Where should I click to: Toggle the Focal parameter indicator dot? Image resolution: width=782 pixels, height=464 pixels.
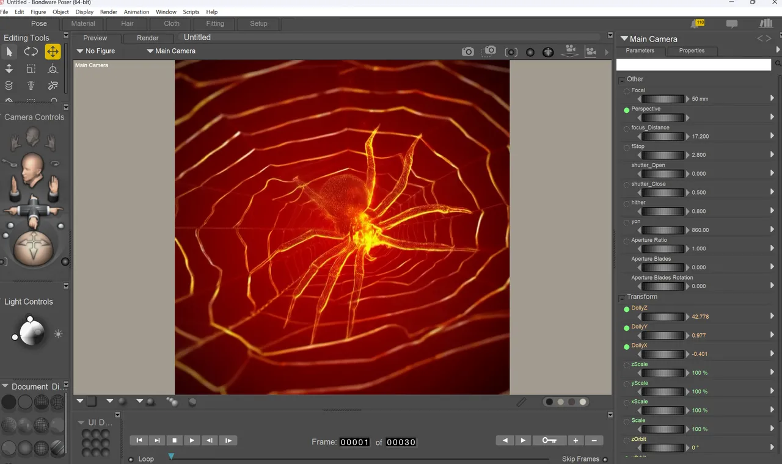point(626,92)
